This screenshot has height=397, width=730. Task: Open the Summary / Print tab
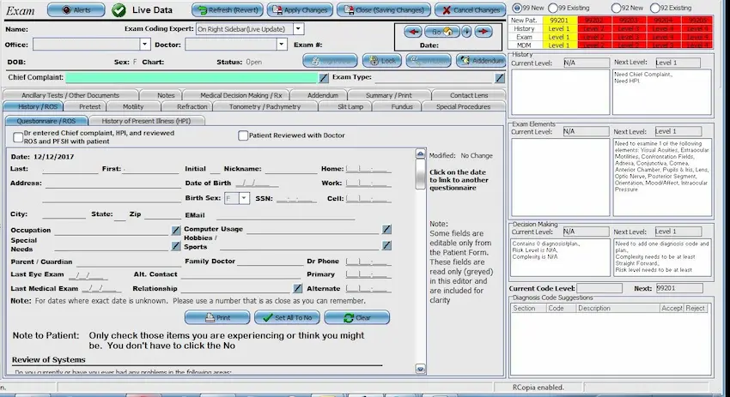(389, 95)
